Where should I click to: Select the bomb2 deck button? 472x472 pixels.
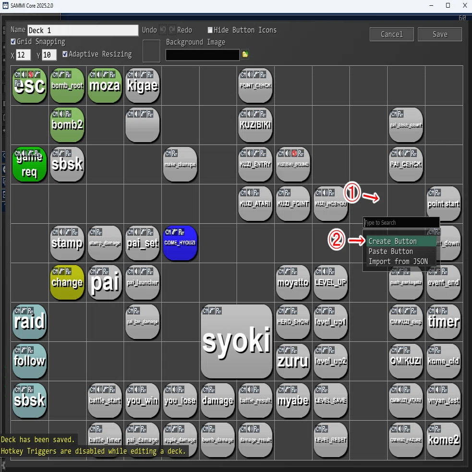click(67, 125)
